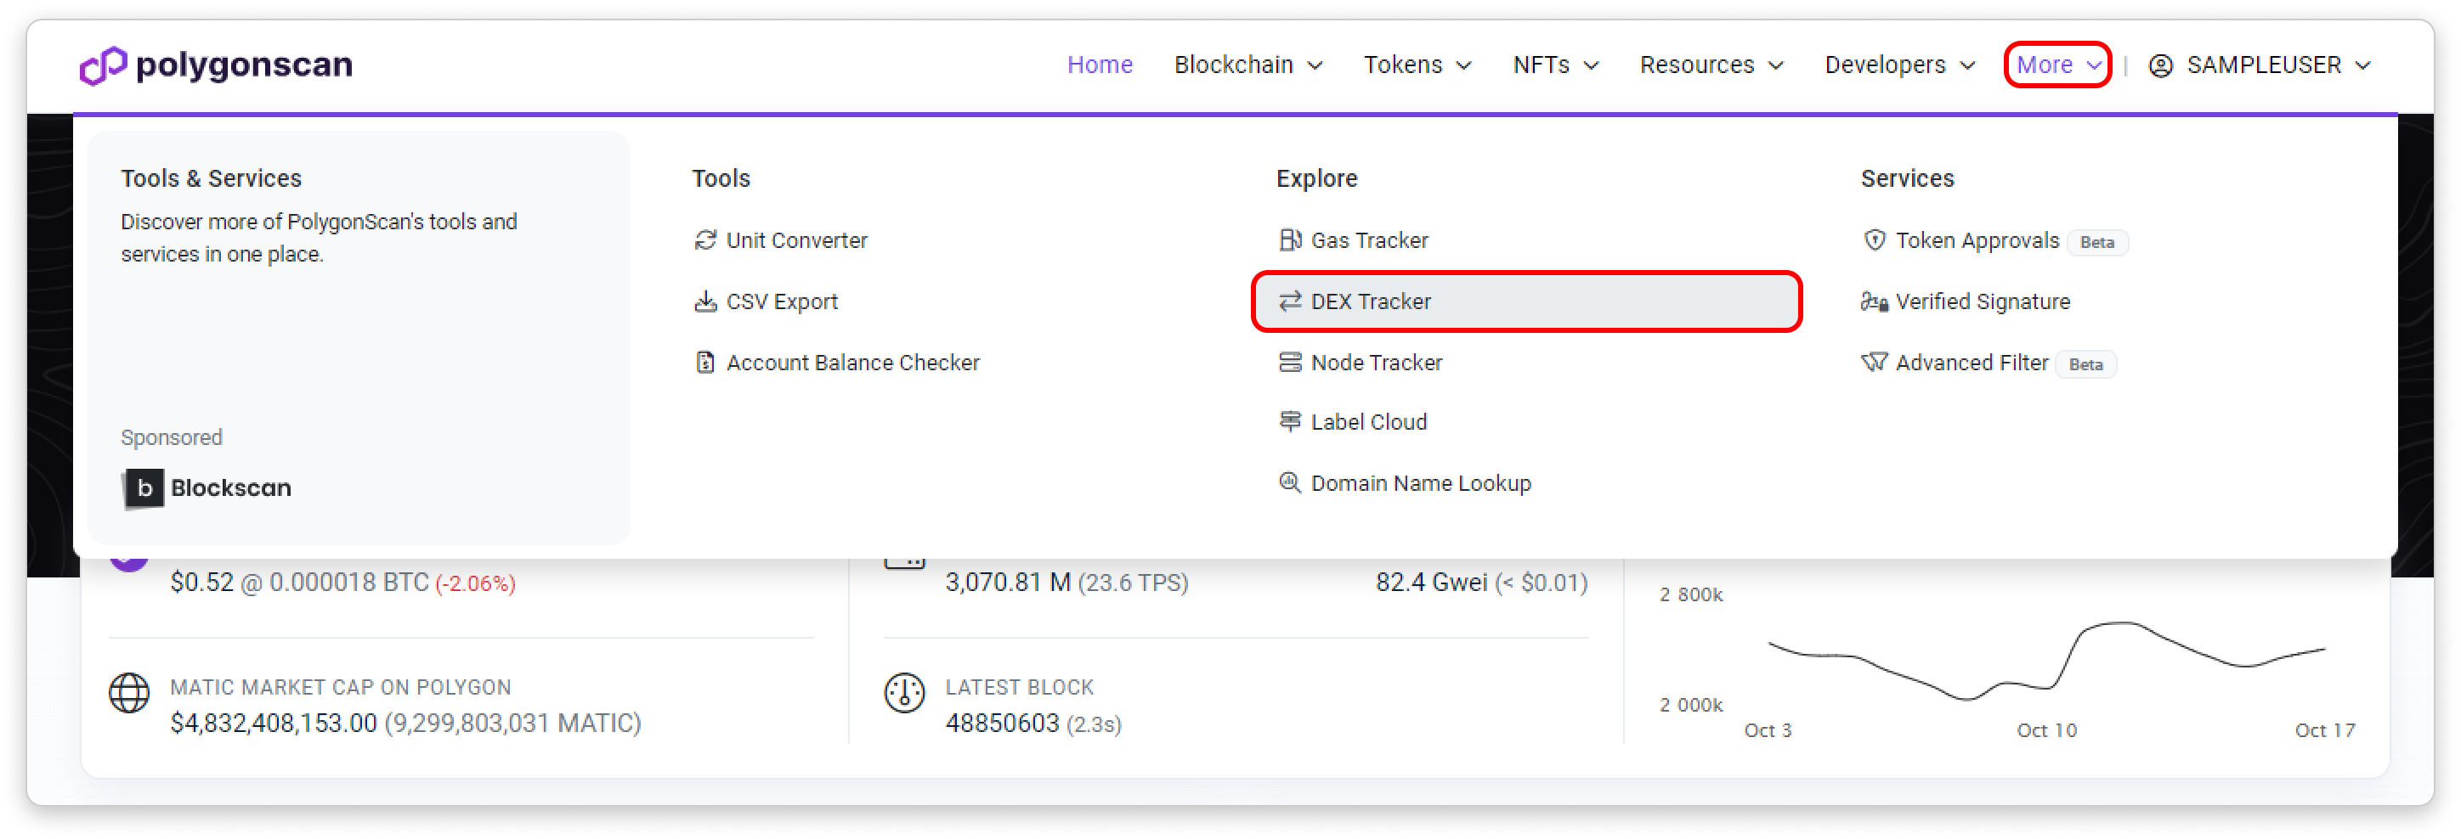Collapse the More menu
The height and width of the screenshot is (839, 2461).
tap(2058, 65)
